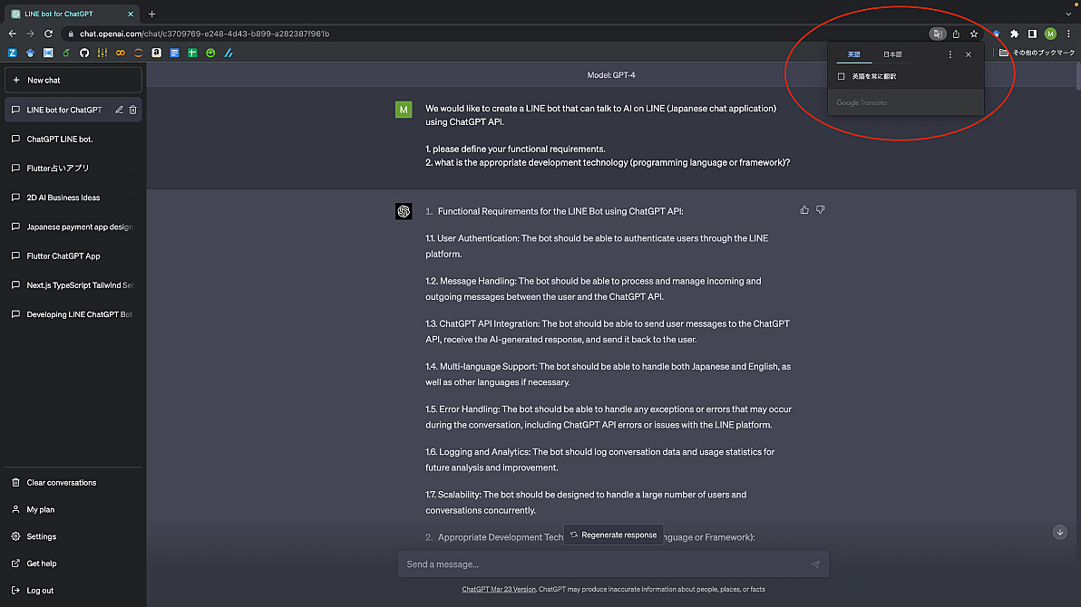Image resolution: width=1081 pixels, height=607 pixels.
Task: Open Get help link
Action: point(73,563)
